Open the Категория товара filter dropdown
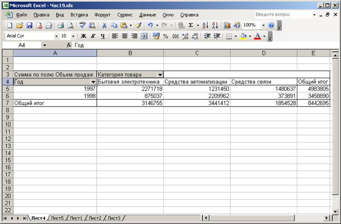The height and width of the screenshot is (224, 341). pyautogui.click(x=160, y=75)
